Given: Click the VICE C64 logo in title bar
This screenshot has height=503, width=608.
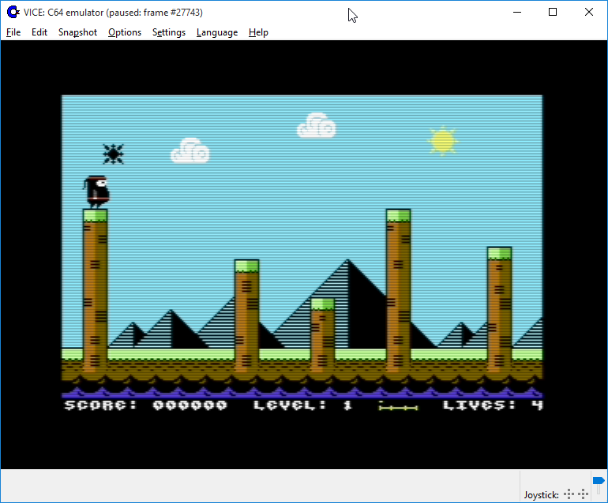Looking at the screenshot, I should pos(13,12).
